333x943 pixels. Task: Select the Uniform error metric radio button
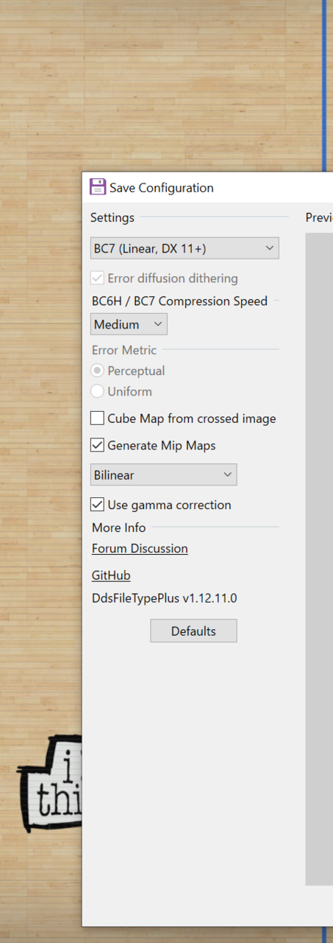pos(97,391)
